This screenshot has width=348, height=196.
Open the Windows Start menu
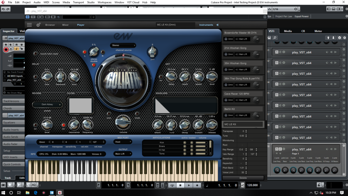3,193
